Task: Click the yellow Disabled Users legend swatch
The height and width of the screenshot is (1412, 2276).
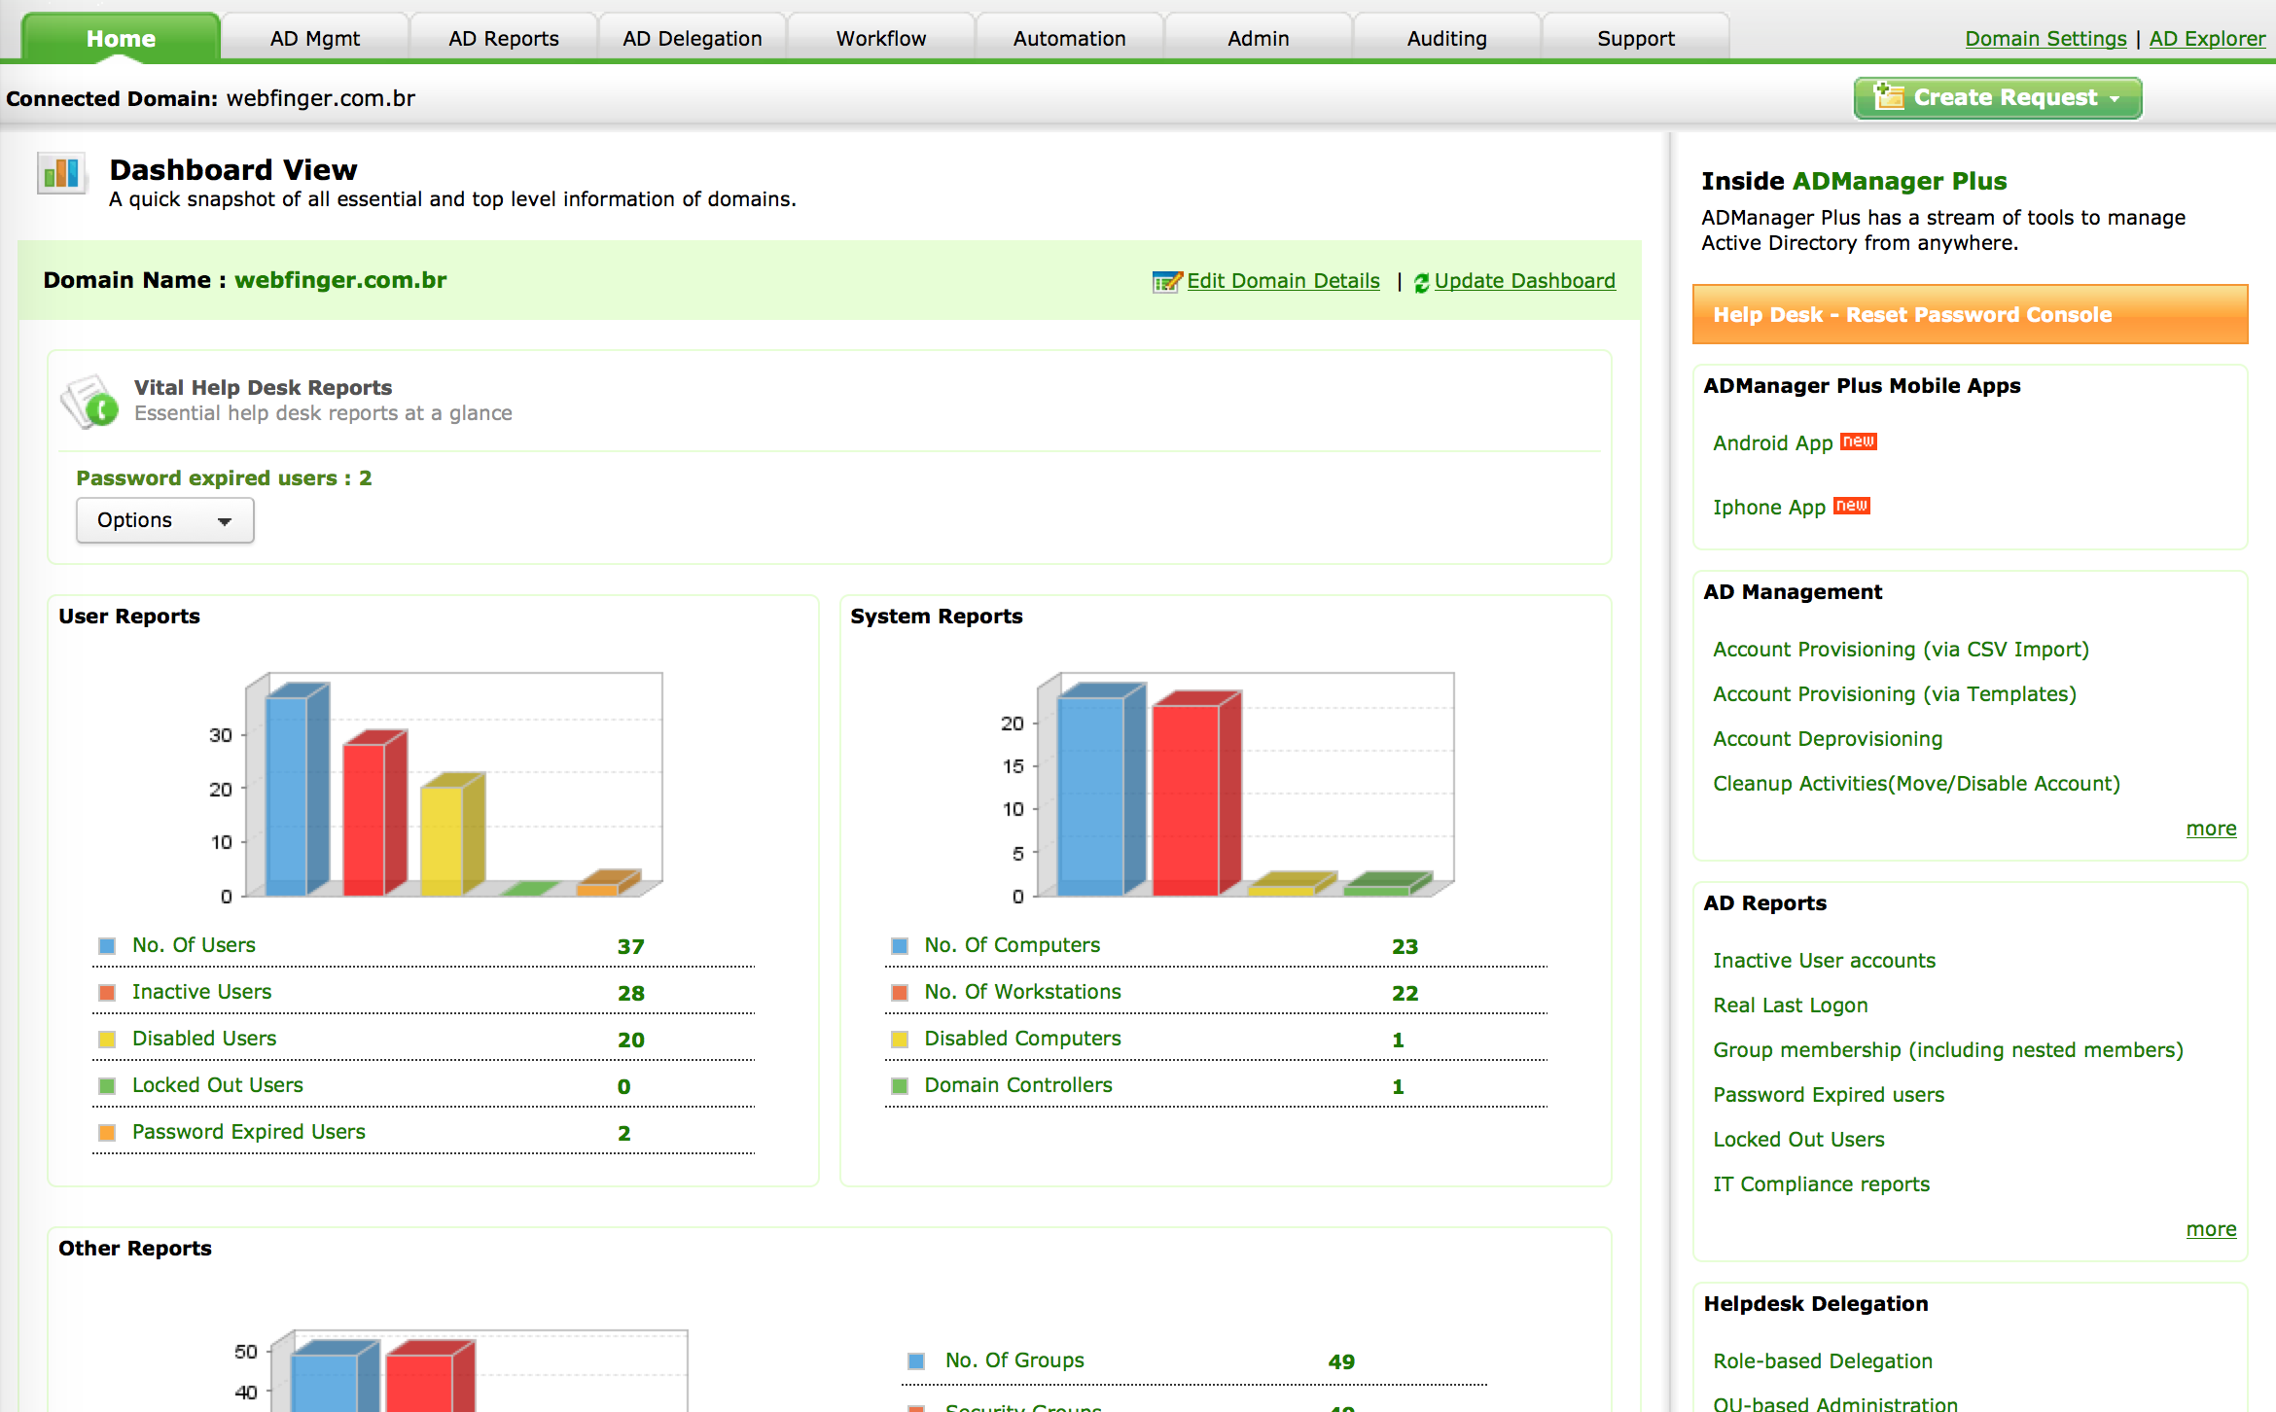Action: [107, 1039]
